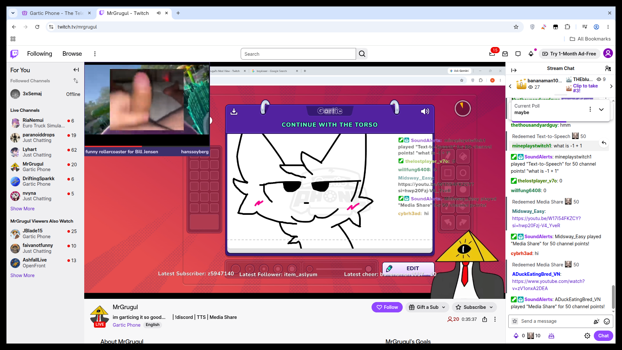
Task: Bookmark this page with the star
Action: click(x=516, y=27)
